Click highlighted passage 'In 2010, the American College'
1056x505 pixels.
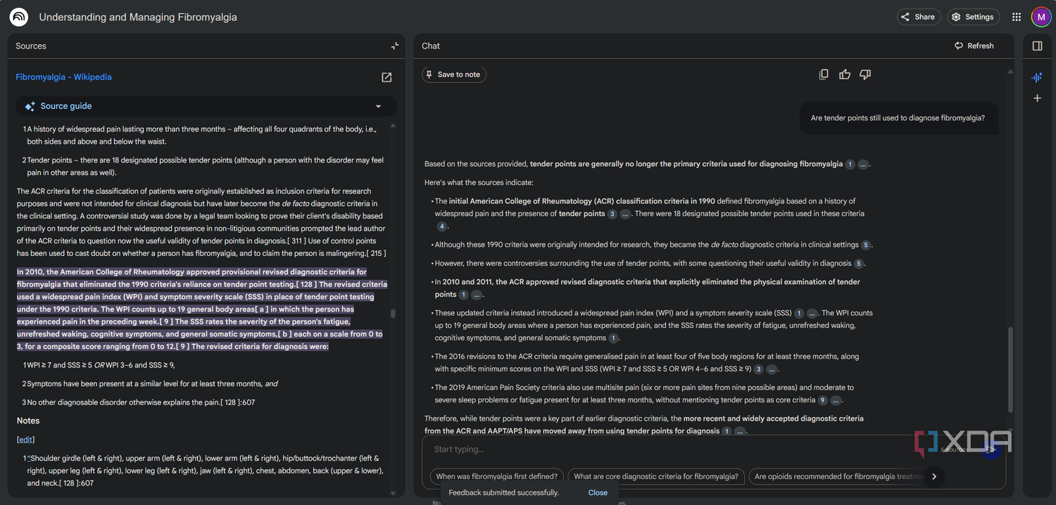(x=201, y=309)
